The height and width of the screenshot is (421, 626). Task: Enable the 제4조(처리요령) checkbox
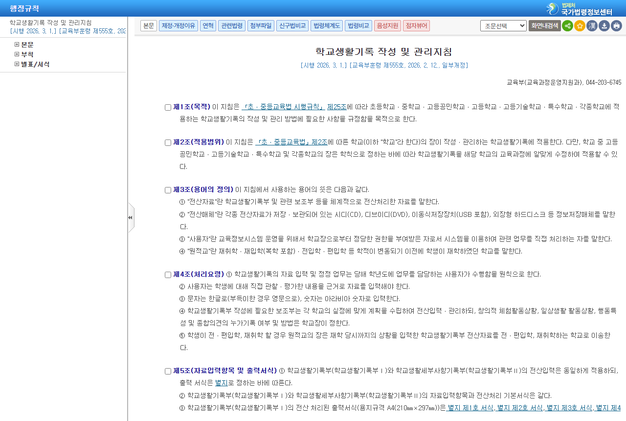(x=168, y=275)
